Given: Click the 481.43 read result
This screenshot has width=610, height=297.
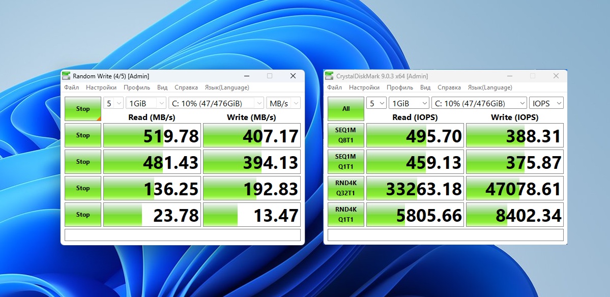Looking at the screenshot, I should 152,162.
